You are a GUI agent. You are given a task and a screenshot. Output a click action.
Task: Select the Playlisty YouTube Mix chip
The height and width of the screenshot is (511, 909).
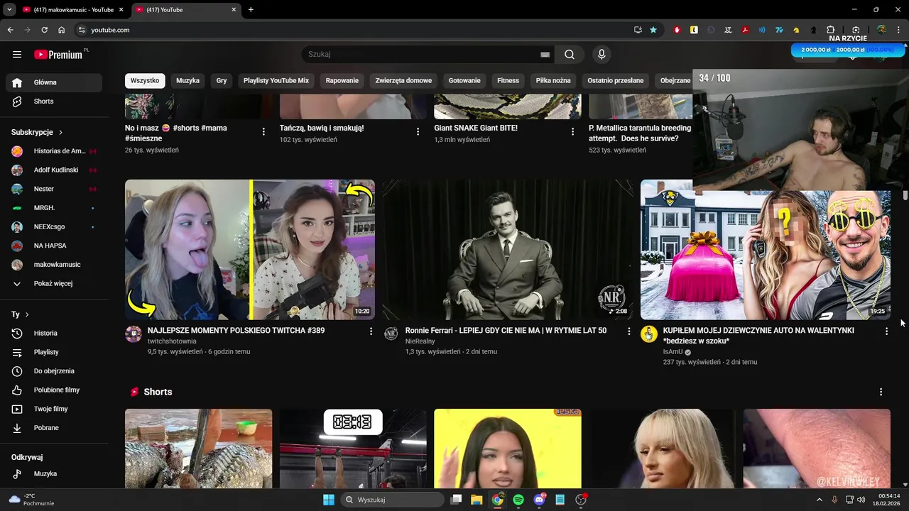pos(276,80)
